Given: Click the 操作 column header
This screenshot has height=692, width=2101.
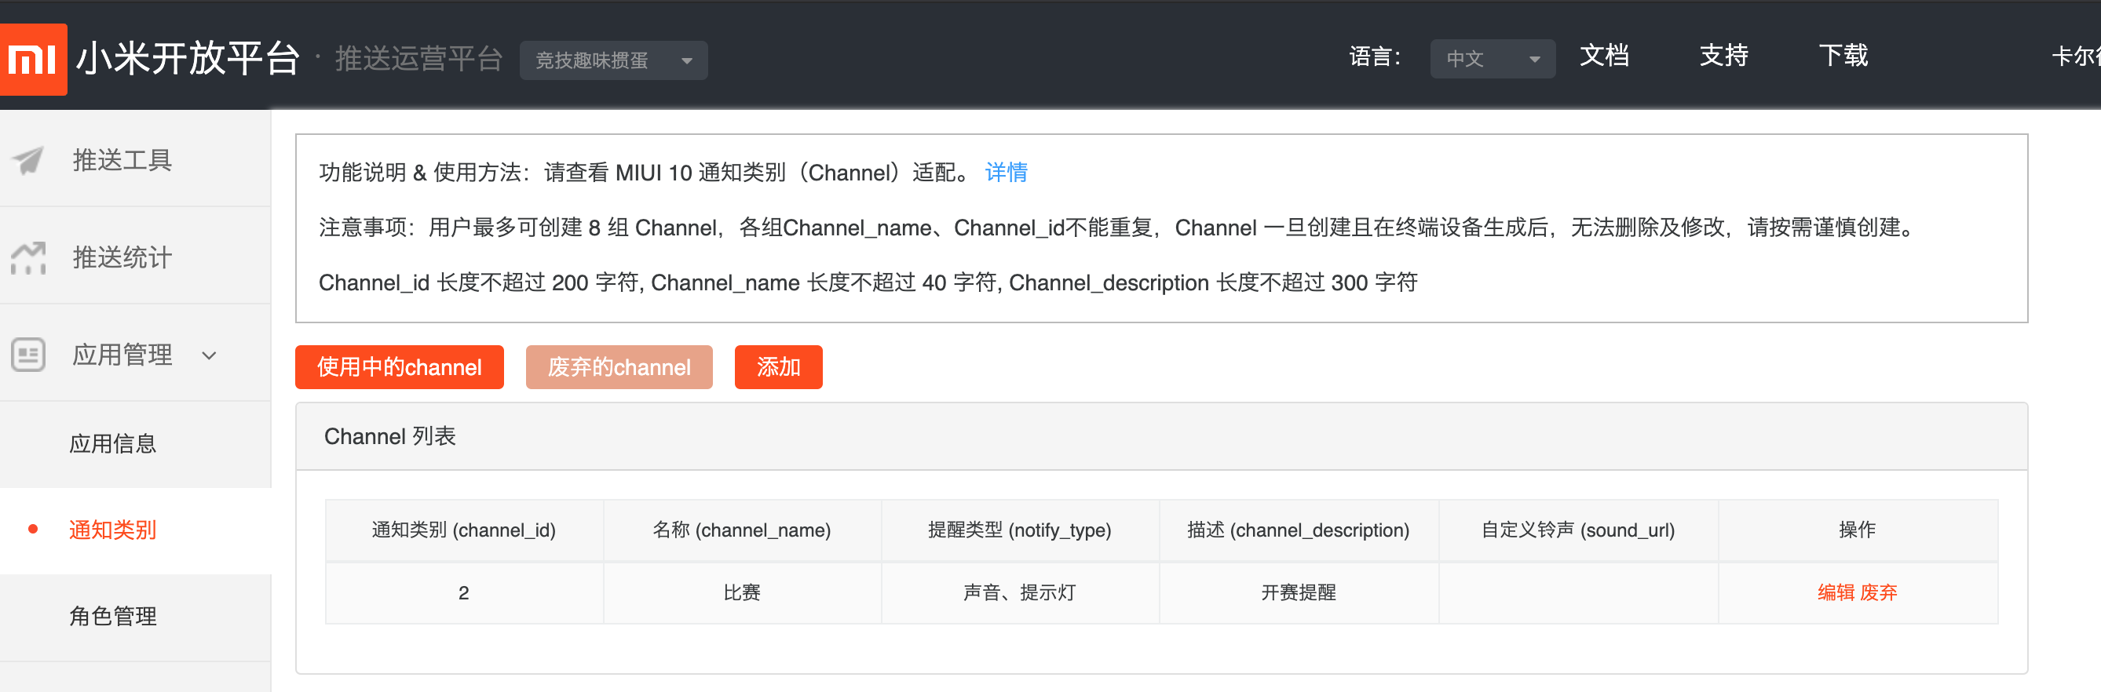Looking at the screenshot, I should coord(1857,530).
